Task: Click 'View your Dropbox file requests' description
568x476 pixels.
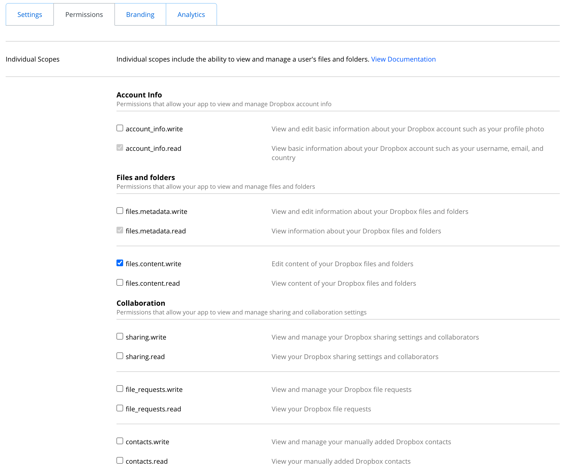Action: (x=321, y=409)
